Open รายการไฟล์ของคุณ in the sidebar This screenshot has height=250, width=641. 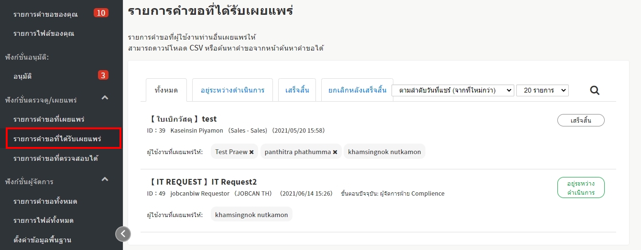point(43,33)
